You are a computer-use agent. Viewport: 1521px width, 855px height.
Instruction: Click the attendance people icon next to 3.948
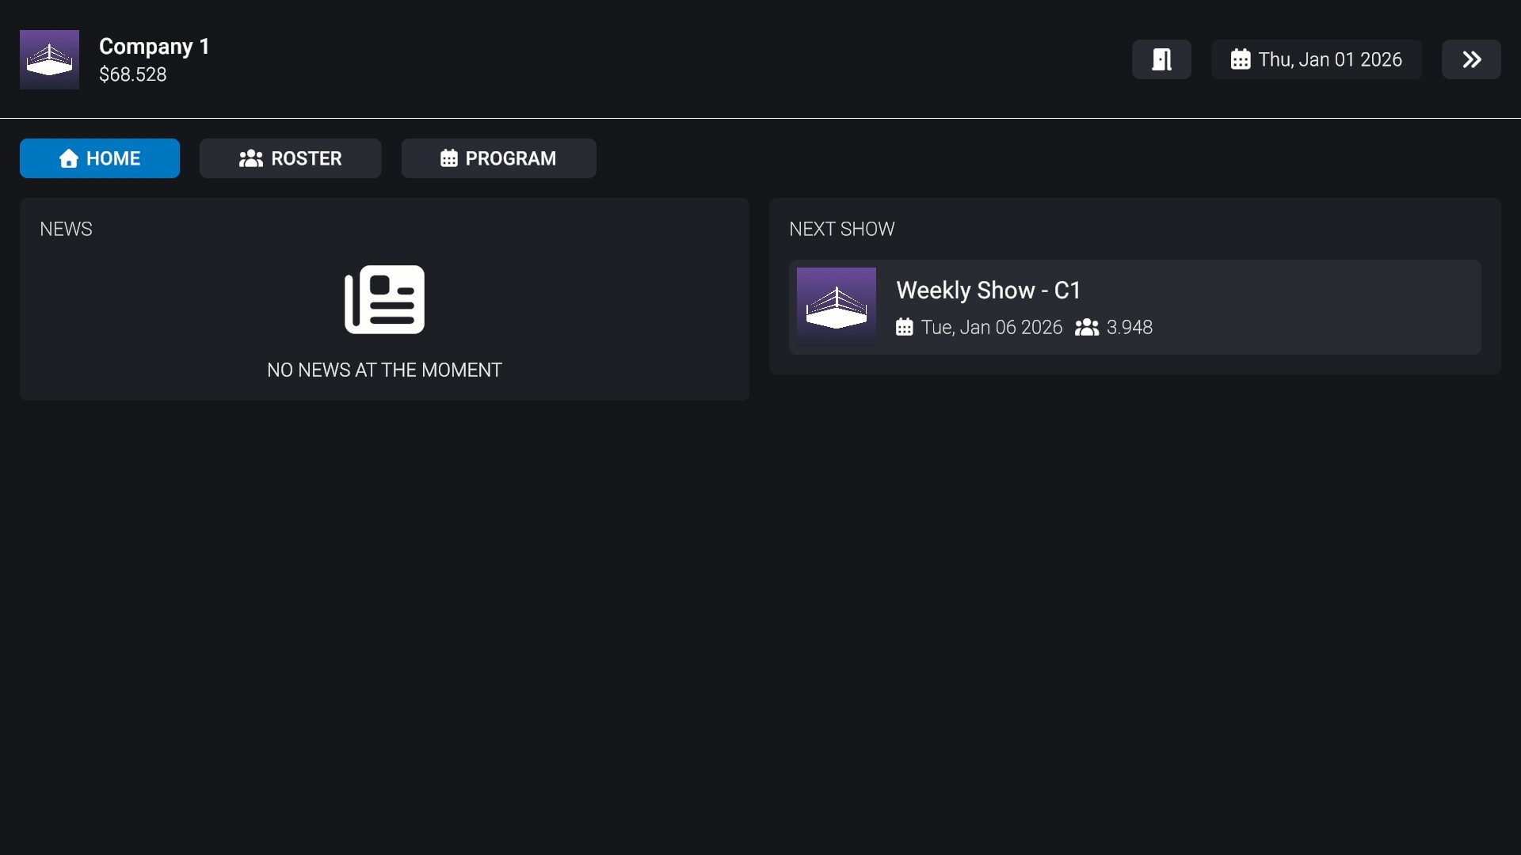(1086, 328)
